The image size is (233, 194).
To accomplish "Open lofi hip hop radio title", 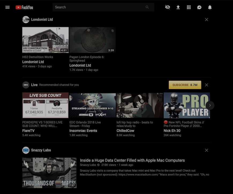I will [x=135, y=124].
